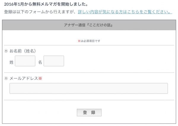Click the divider between name and email sections
Image resolution: width=178 pixels, height=126 pixels.
[89, 72]
